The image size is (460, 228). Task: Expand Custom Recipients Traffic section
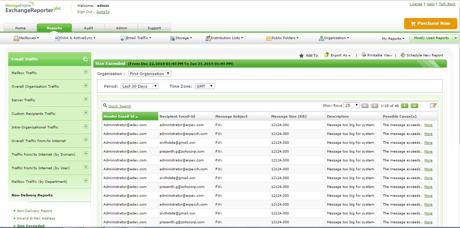tap(86, 113)
